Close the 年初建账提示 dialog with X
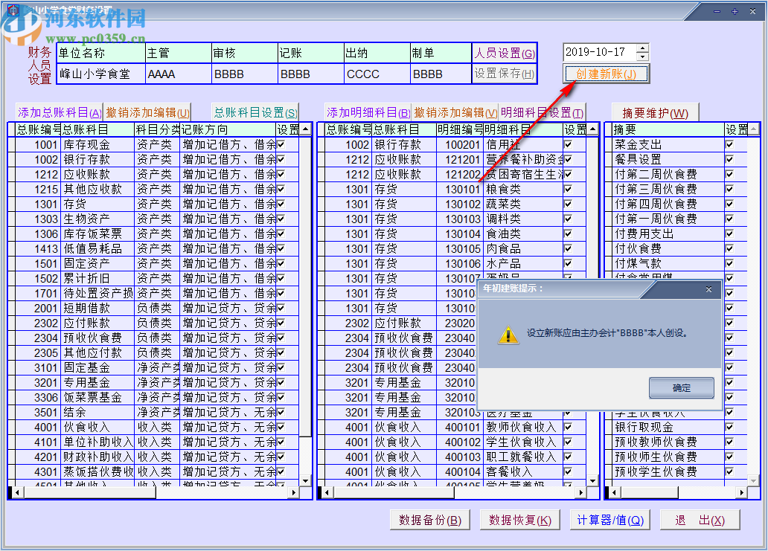 tap(708, 289)
